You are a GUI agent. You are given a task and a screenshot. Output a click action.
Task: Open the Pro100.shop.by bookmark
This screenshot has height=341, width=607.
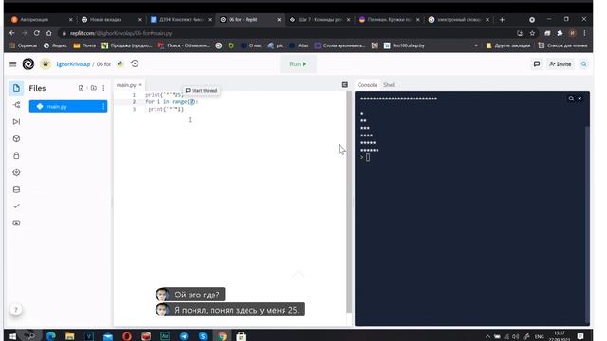click(404, 45)
